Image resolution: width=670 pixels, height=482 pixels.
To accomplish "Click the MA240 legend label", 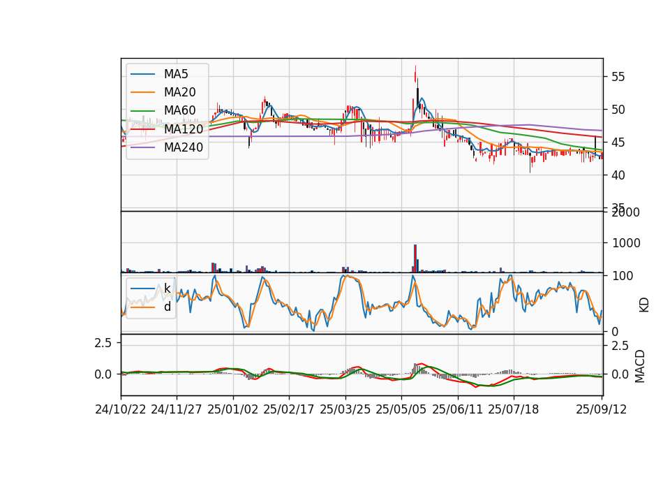I will click(x=184, y=147).
